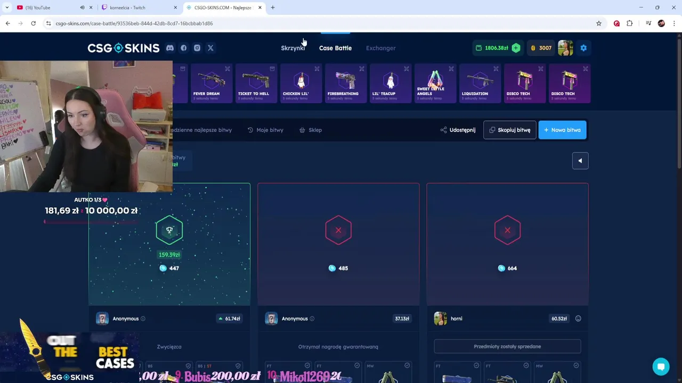Open Chrome three-dot menu

pyautogui.click(x=674, y=23)
